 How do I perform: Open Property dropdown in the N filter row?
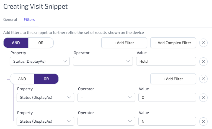(x=45, y=121)
